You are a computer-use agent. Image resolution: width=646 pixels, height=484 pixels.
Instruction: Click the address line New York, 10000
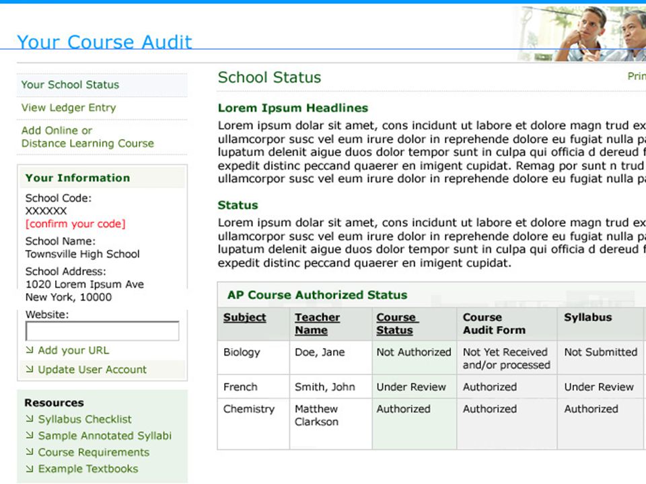pos(69,297)
